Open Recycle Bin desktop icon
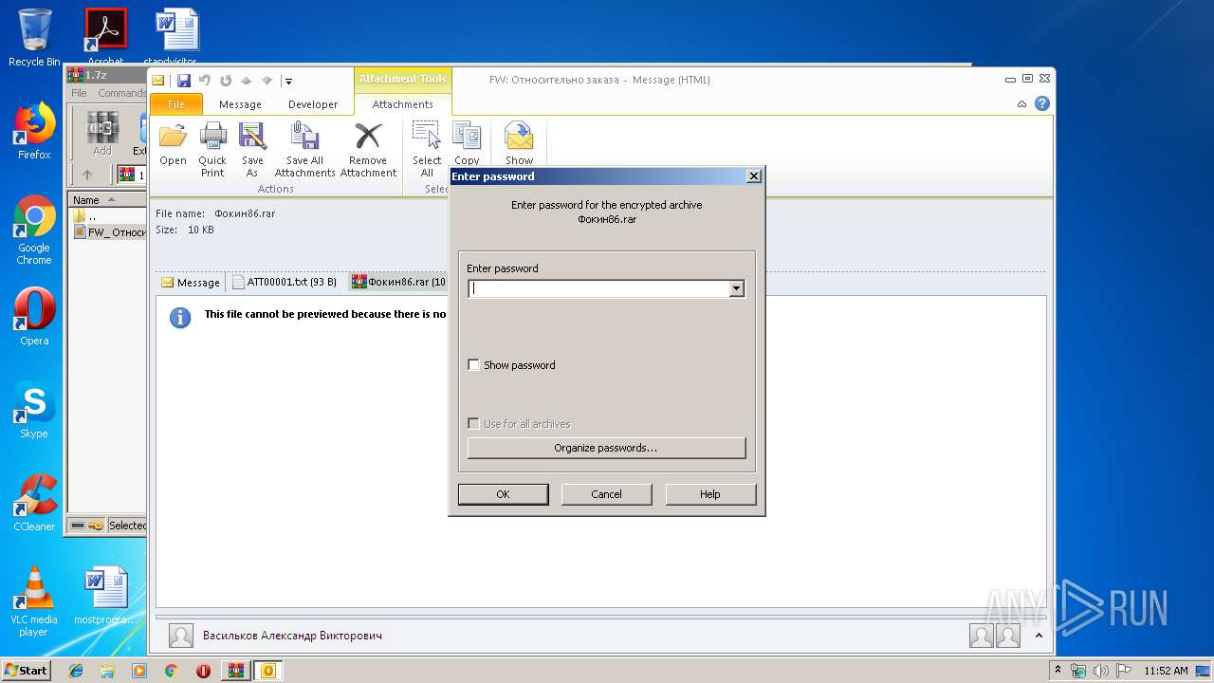This screenshot has height=683, width=1214. [x=34, y=38]
